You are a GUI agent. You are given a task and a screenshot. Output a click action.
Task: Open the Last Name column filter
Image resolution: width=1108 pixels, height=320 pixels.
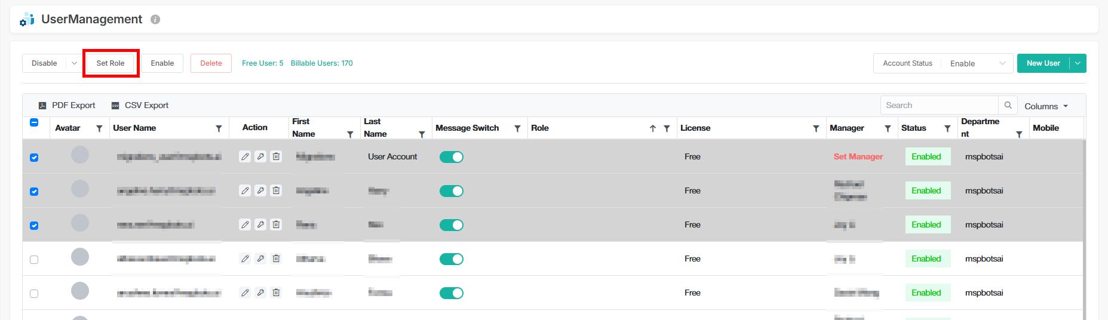click(x=422, y=134)
